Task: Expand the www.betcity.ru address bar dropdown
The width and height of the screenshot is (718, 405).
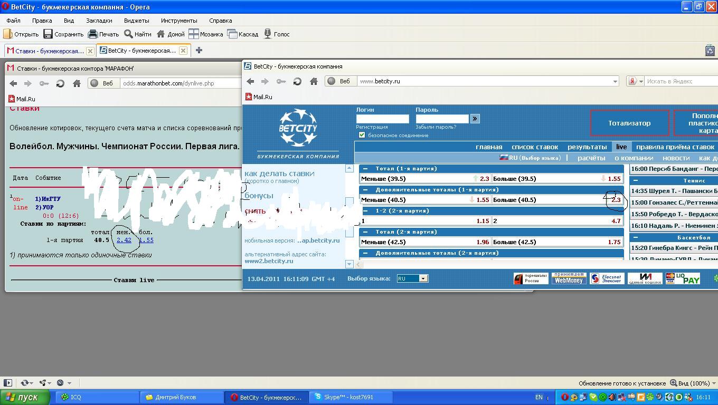Action: point(615,81)
